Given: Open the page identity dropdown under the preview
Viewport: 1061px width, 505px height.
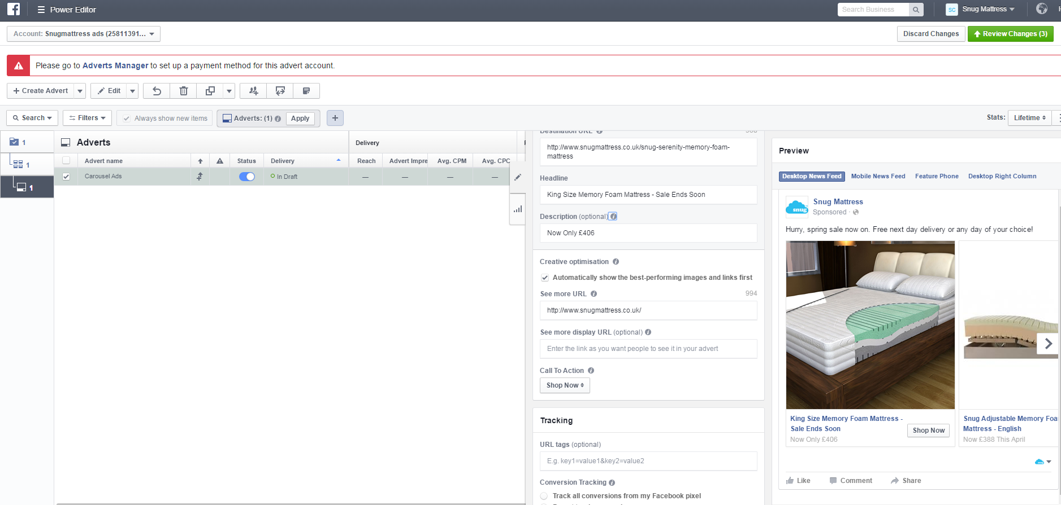Looking at the screenshot, I should tap(1043, 462).
